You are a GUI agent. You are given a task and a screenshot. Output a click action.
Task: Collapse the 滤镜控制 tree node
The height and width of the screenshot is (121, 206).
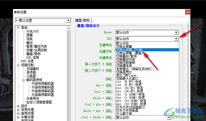pos(18,65)
